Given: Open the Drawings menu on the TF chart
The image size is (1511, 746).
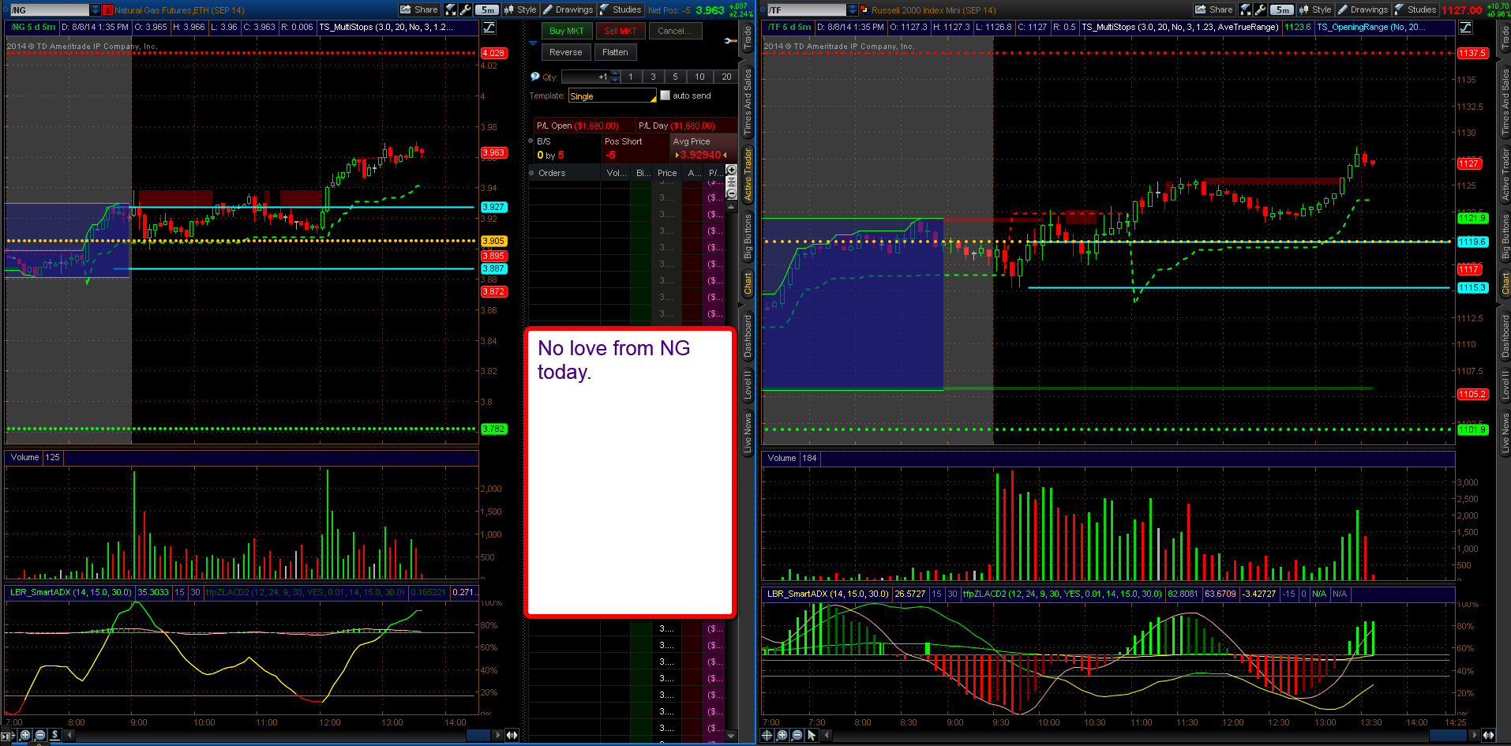Looking at the screenshot, I should click(x=1363, y=9).
